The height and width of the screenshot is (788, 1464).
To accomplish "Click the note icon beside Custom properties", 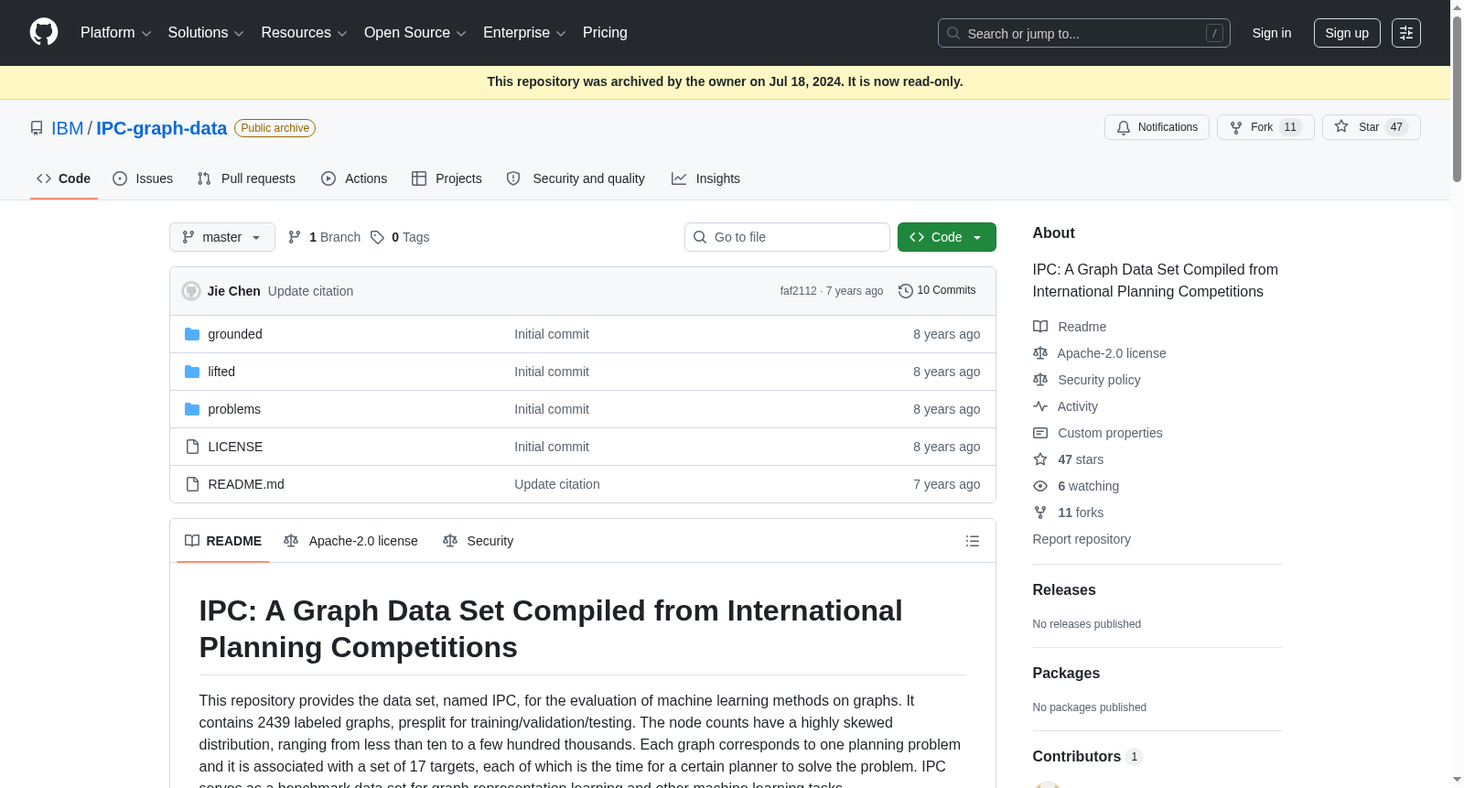I will pos(1040,433).
